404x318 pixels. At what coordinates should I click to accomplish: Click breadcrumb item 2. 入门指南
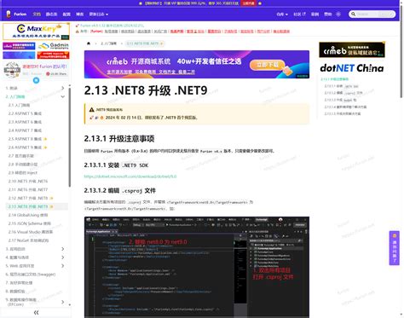(x=109, y=43)
